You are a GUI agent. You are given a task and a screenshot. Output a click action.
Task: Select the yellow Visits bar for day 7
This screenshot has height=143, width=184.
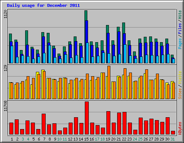[x=42, y=84]
